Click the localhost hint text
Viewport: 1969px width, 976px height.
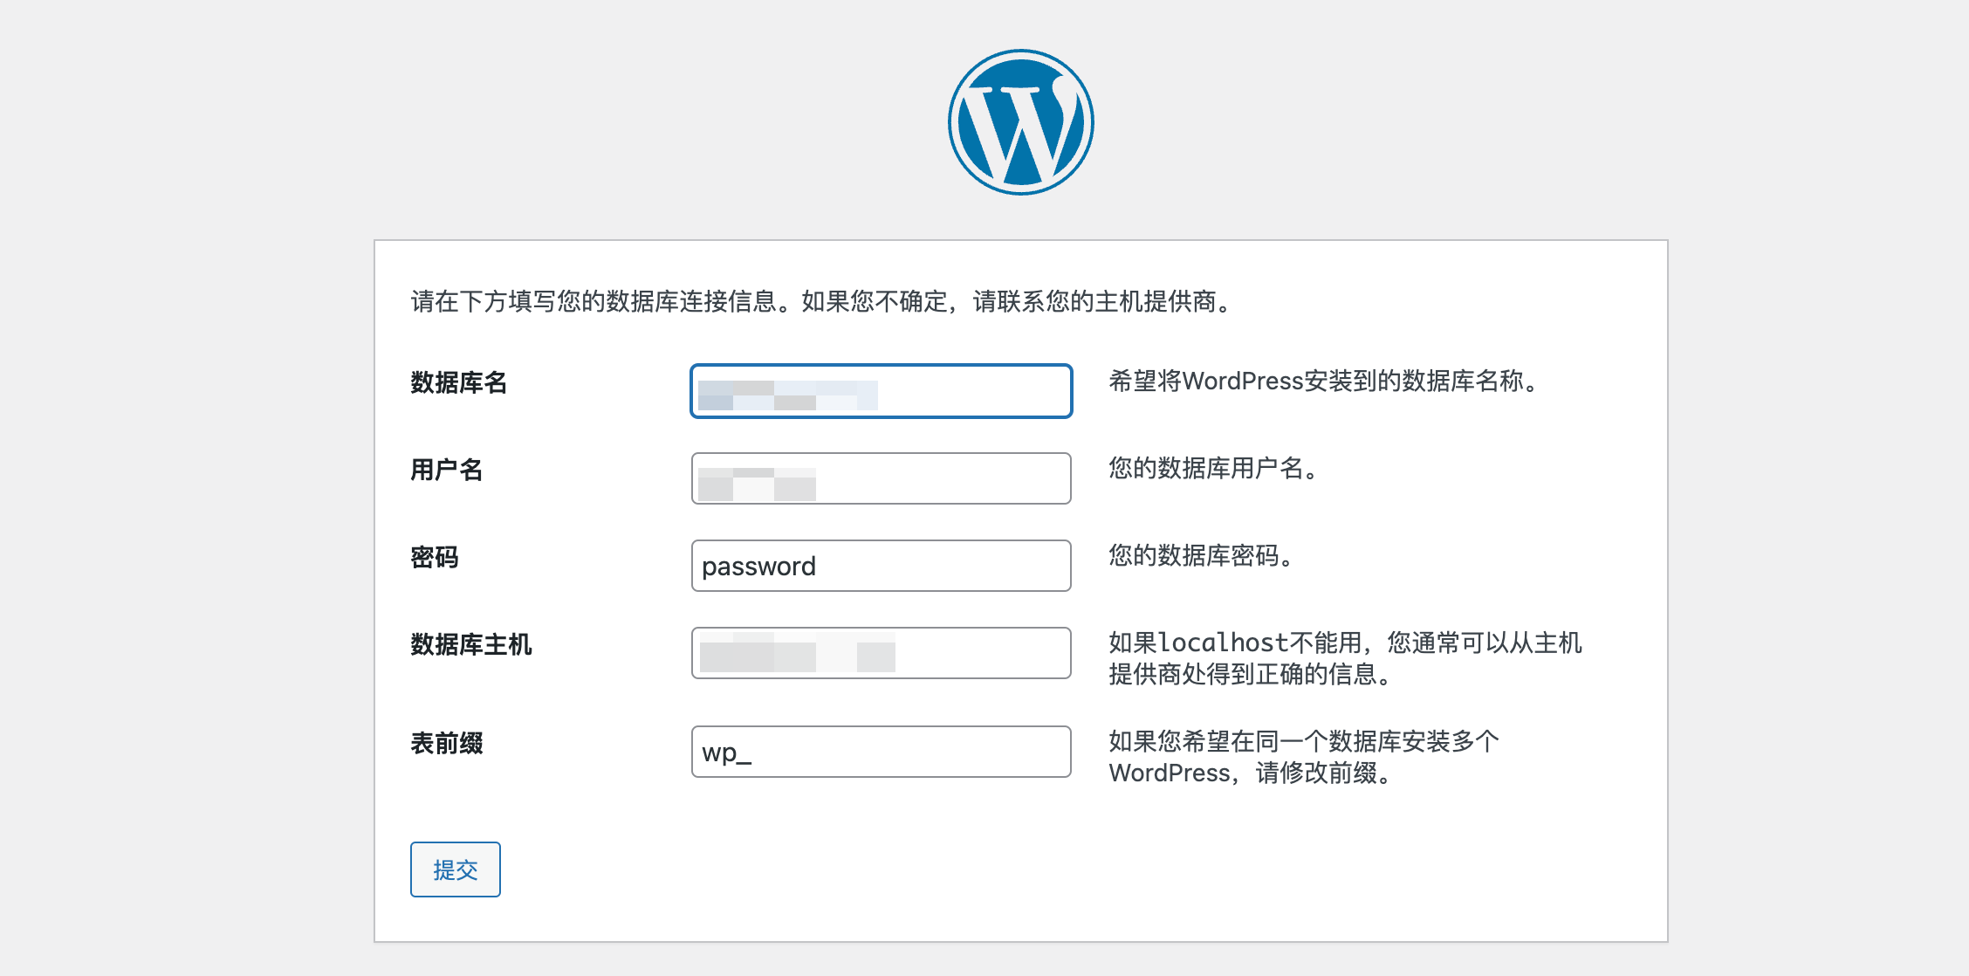(1345, 658)
